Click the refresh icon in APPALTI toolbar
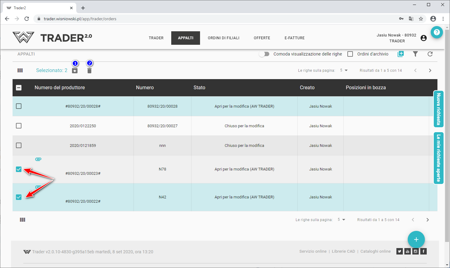This screenshot has width=450, height=268. click(x=430, y=54)
